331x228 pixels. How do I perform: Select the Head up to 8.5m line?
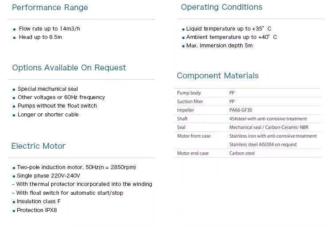pyautogui.click(x=40, y=37)
